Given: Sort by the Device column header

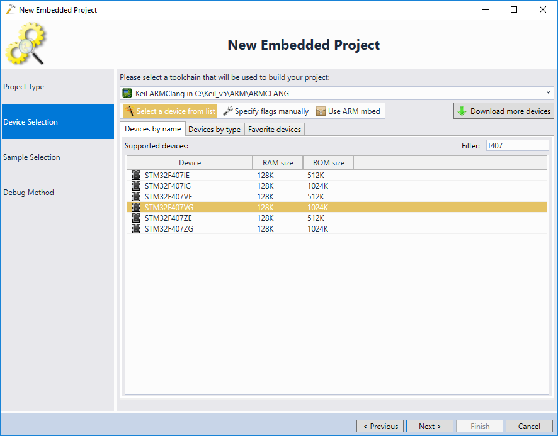Looking at the screenshot, I should [190, 162].
